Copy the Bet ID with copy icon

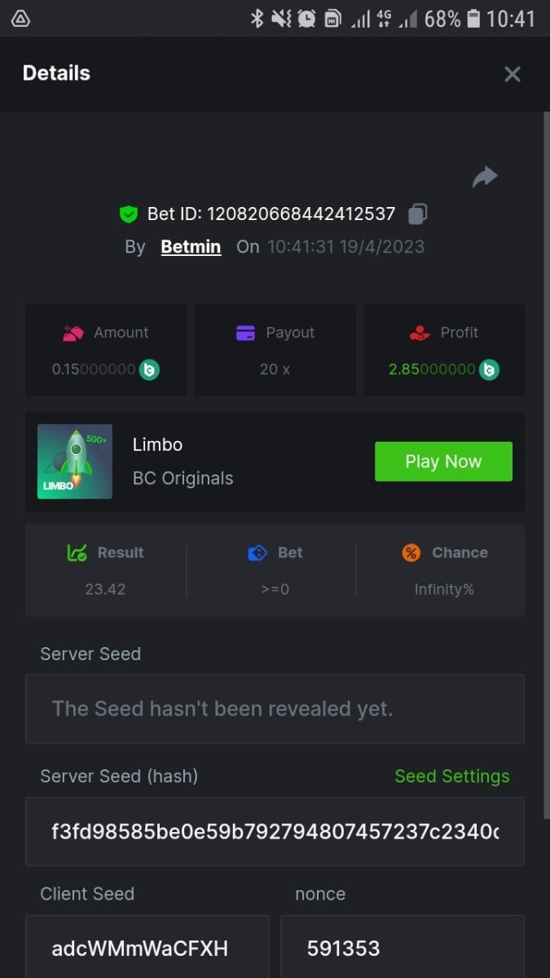(x=417, y=214)
